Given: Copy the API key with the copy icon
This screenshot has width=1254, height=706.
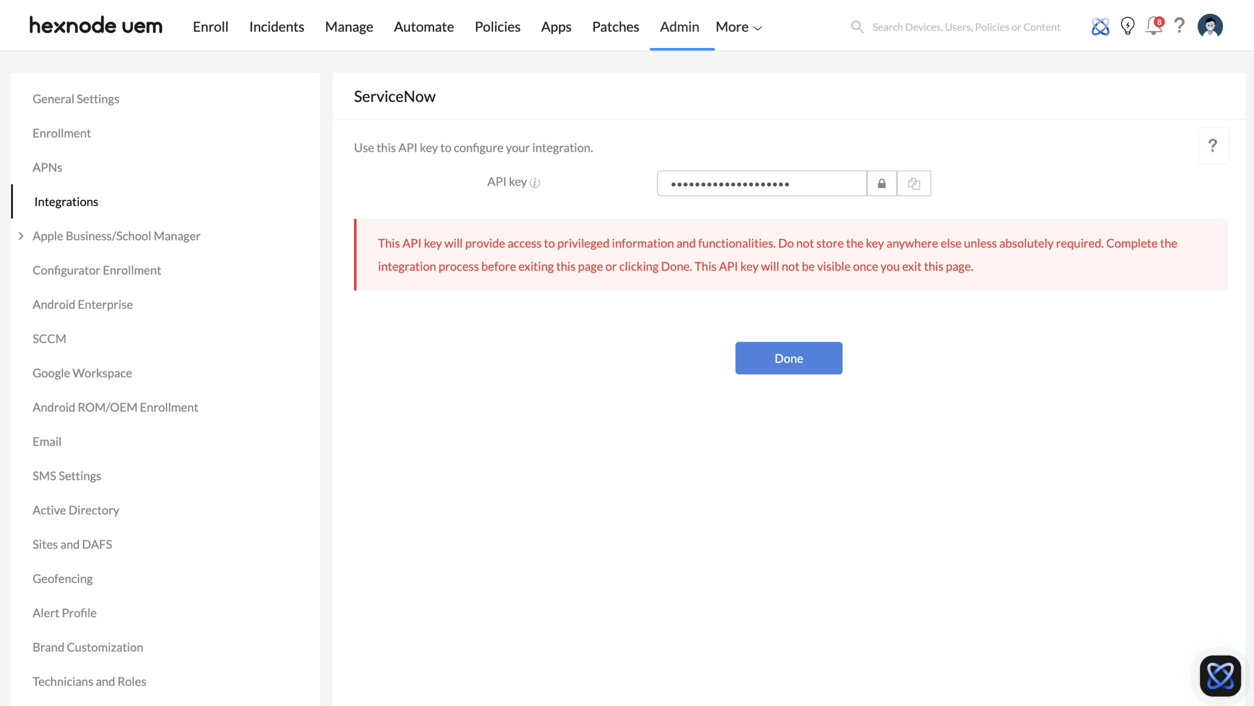Looking at the screenshot, I should tap(914, 184).
